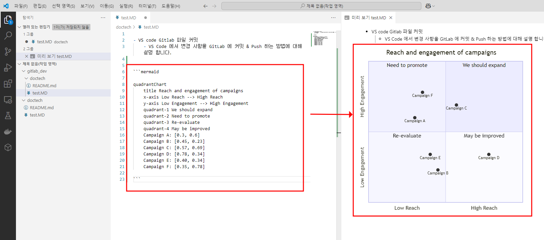Collapse the untitled workspace section

(x=19, y=64)
